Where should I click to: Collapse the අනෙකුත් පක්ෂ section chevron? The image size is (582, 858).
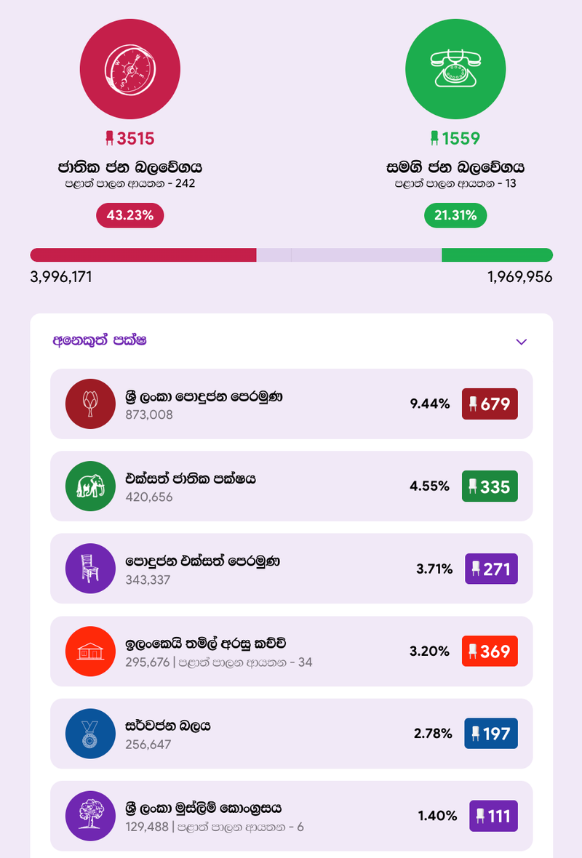(521, 342)
